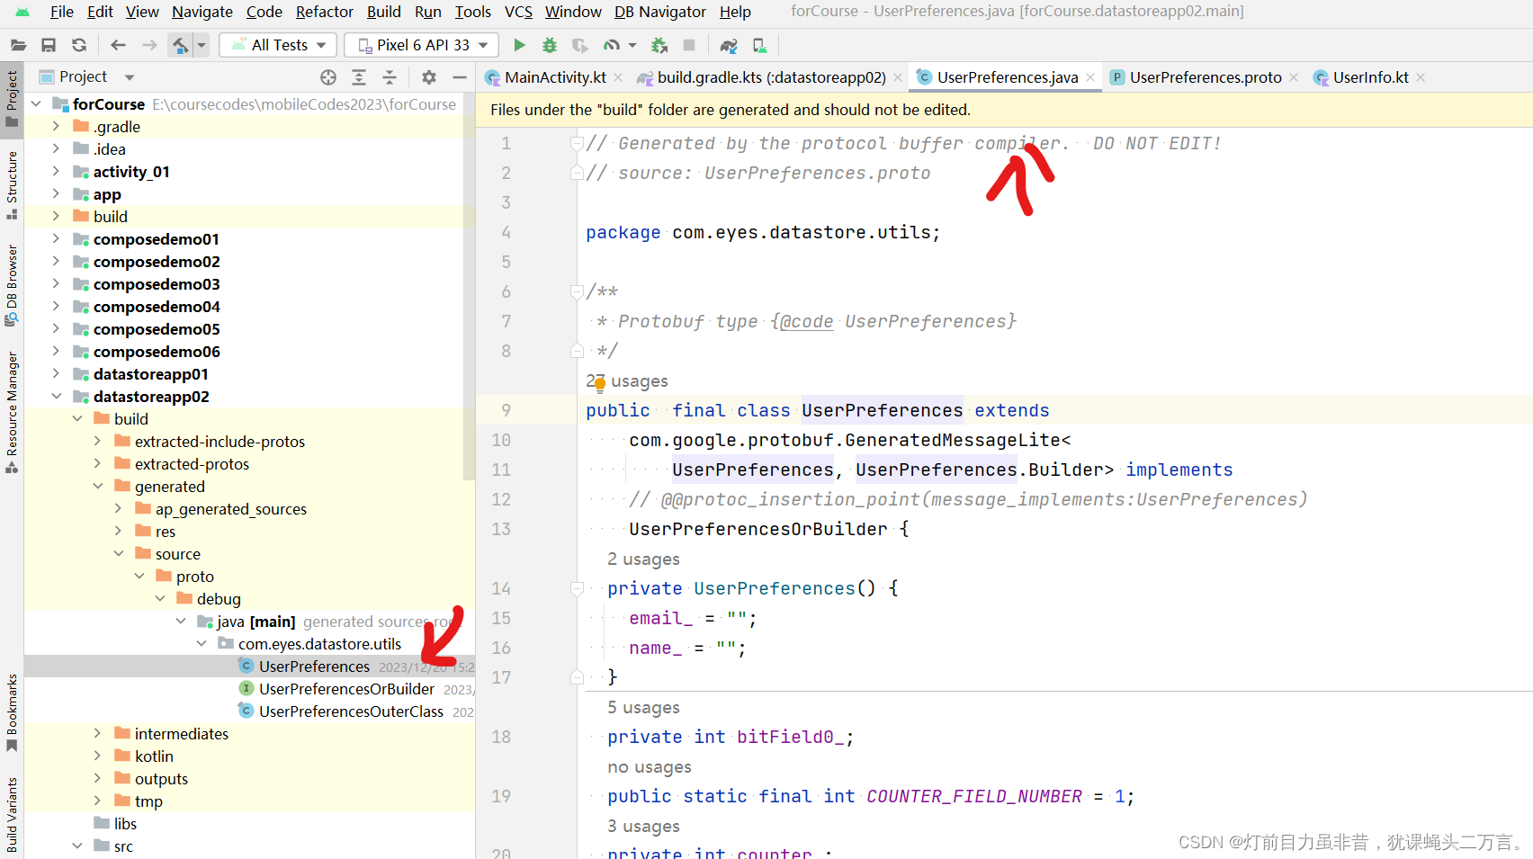Open the Refactor menu
Viewport: 1533px width, 859px height.
pos(324,12)
